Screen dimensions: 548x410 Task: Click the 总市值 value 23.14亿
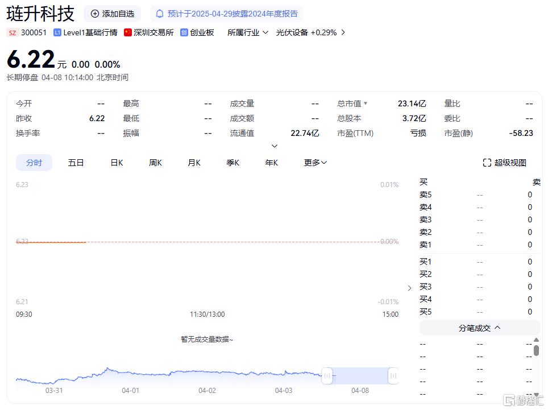pos(412,103)
